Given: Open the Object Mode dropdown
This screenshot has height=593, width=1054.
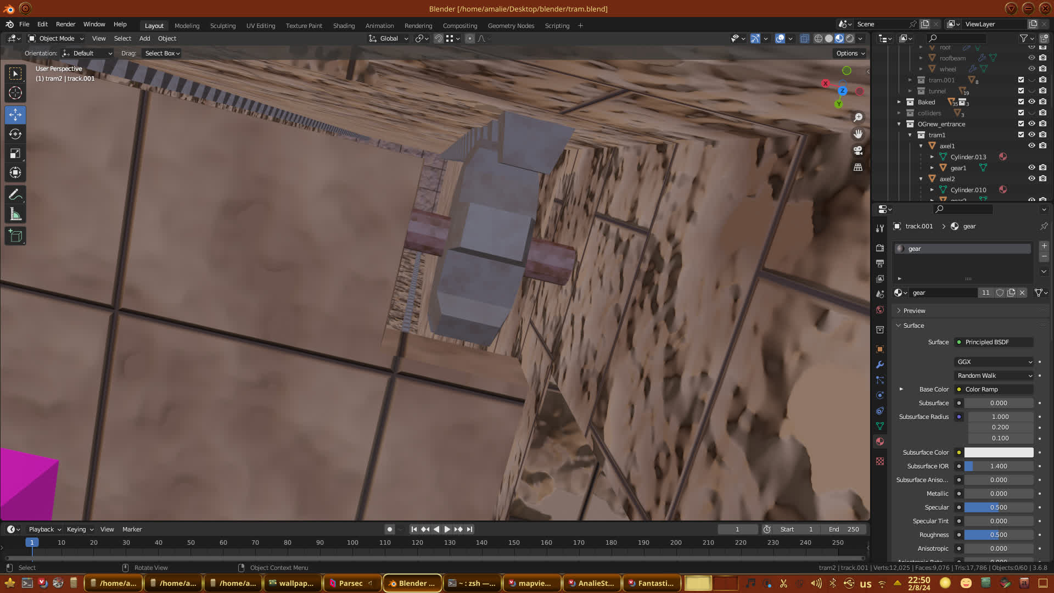Looking at the screenshot, I should pyautogui.click(x=56, y=38).
